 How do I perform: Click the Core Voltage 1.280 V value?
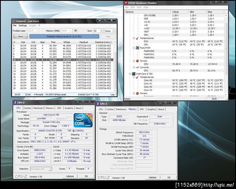click(x=65, y=126)
